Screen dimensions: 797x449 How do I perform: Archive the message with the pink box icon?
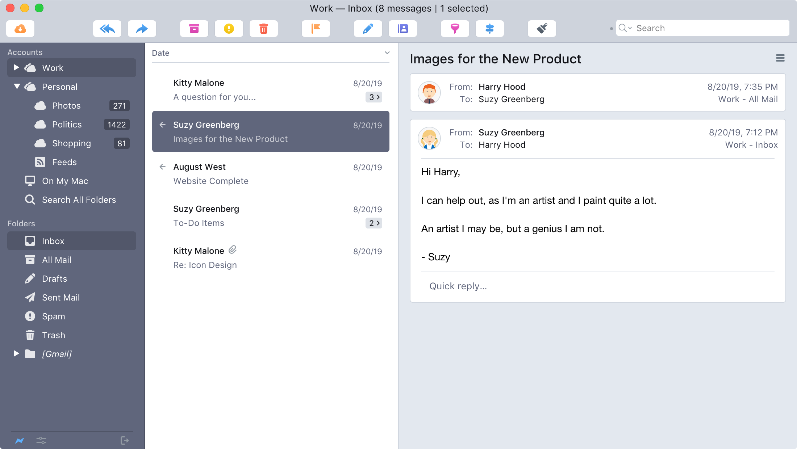point(194,29)
